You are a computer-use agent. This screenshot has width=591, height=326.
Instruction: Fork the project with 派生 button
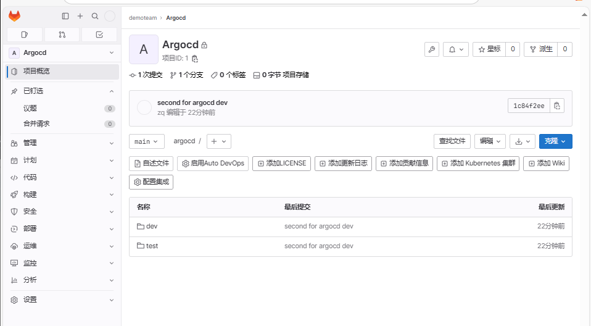point(541,49)
